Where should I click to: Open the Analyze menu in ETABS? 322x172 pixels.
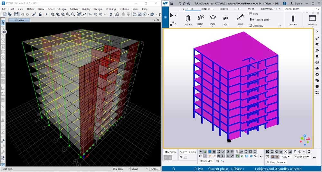point(74,9)
